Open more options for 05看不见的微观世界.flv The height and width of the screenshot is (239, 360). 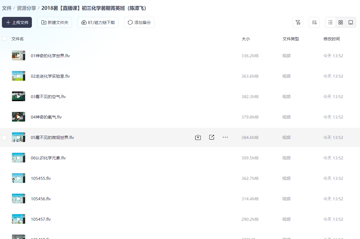(x=225, y=137)
